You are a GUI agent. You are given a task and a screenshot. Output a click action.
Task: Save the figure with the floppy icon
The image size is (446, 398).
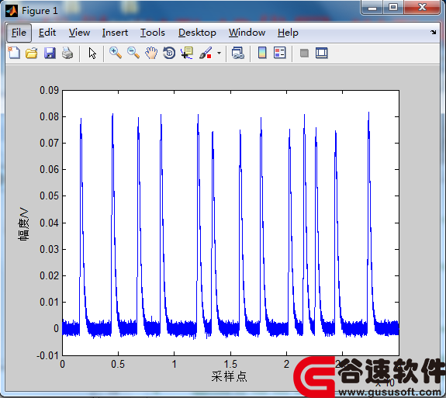(x=50, y=53)
